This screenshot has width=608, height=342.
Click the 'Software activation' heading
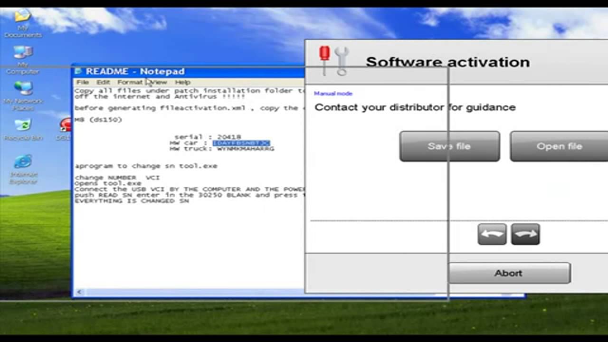447,62
